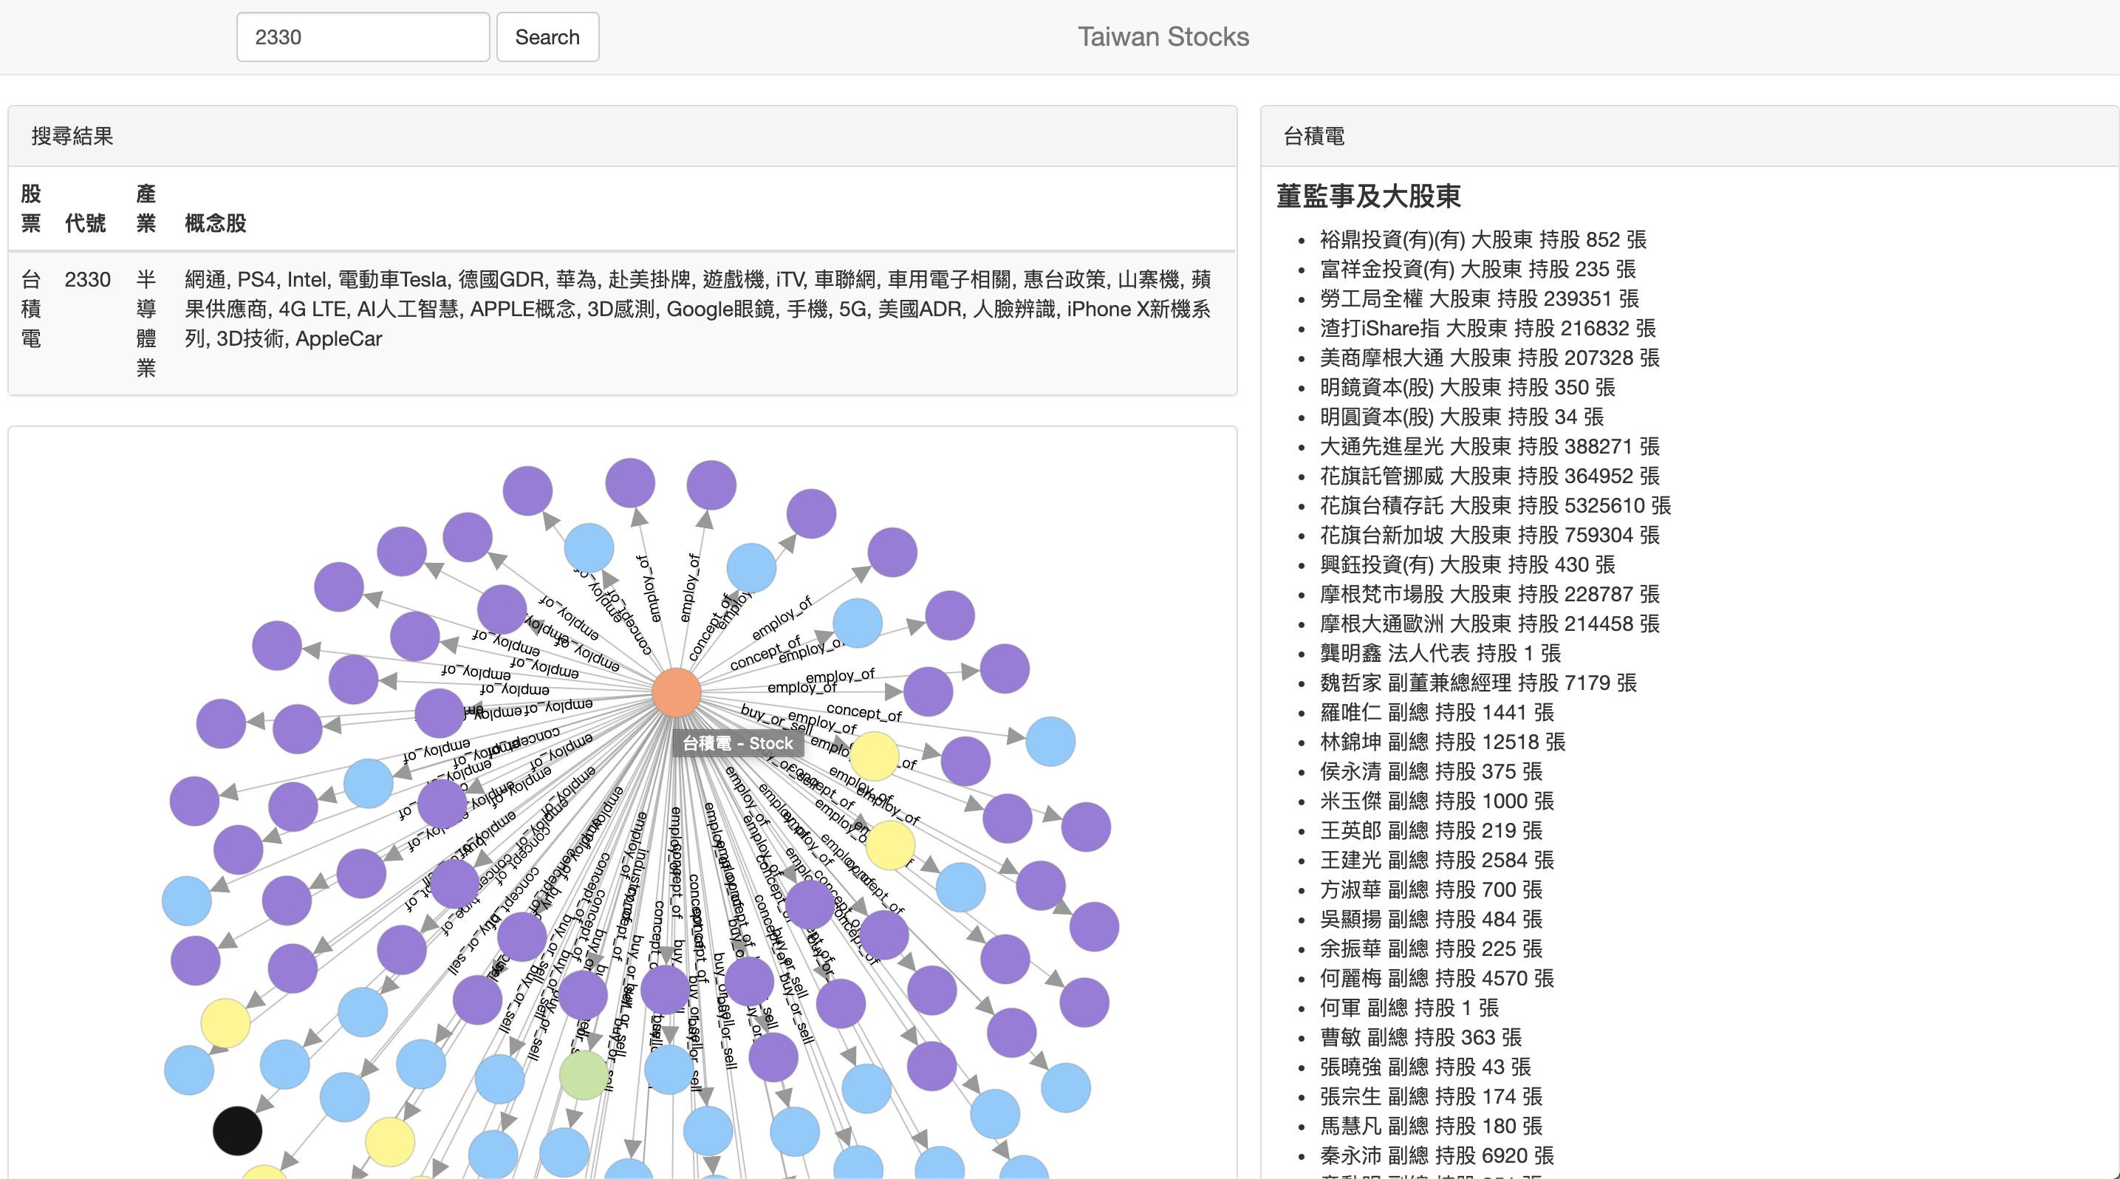Click the Taiwan Stocks title
This screenshot has height=1179, width=2120.
(1163, 37)
